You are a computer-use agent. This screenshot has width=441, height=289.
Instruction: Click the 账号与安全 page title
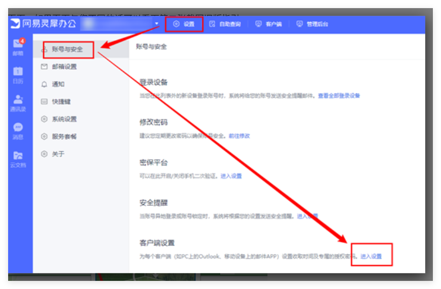pos(151,47)
